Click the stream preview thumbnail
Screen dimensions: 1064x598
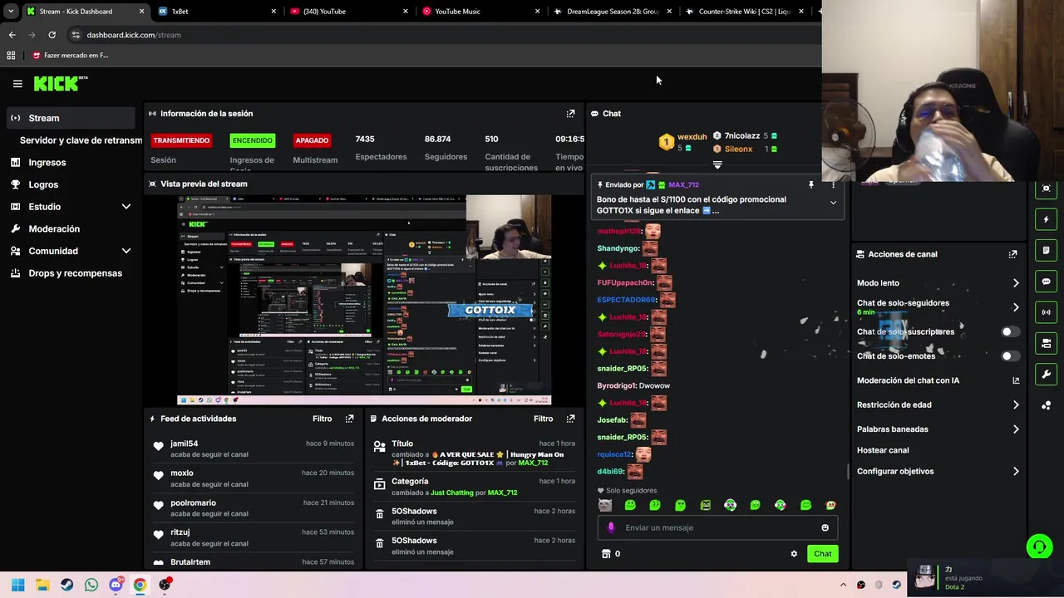click(364, 300)
